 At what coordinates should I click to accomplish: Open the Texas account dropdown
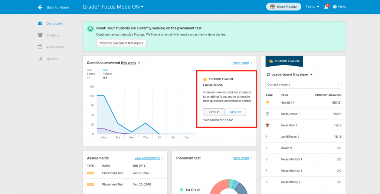click(312, 7)
